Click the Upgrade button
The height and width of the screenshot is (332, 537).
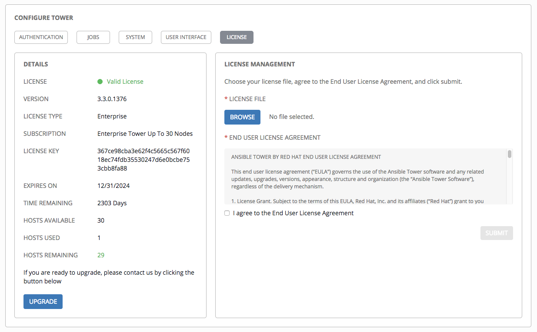click(43, 302)
